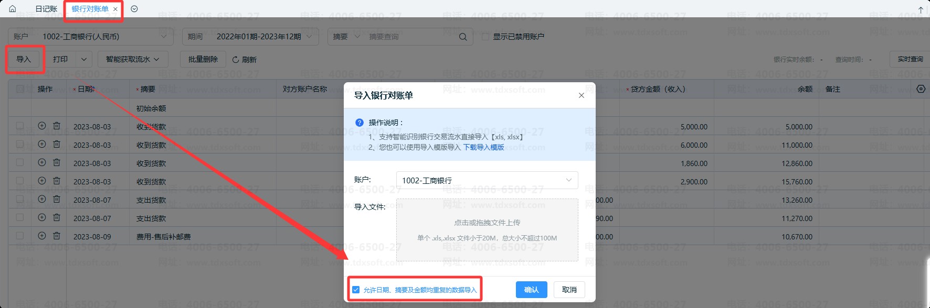The image size is (930, 308).
Task: Open the 下载导入模版 link
Action: [x=483, y=147]
